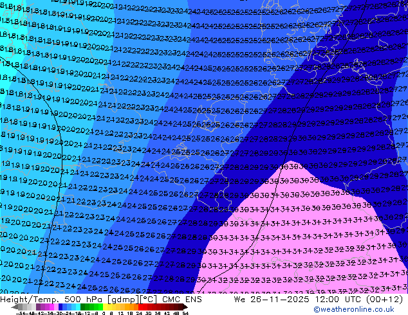Click the dark right arrow end of the legend
Viewport: 408px width, 315px height.
coord(185,307)
